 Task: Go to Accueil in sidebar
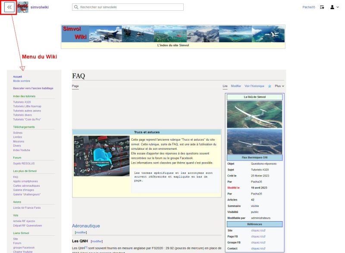tap(17, 77)
